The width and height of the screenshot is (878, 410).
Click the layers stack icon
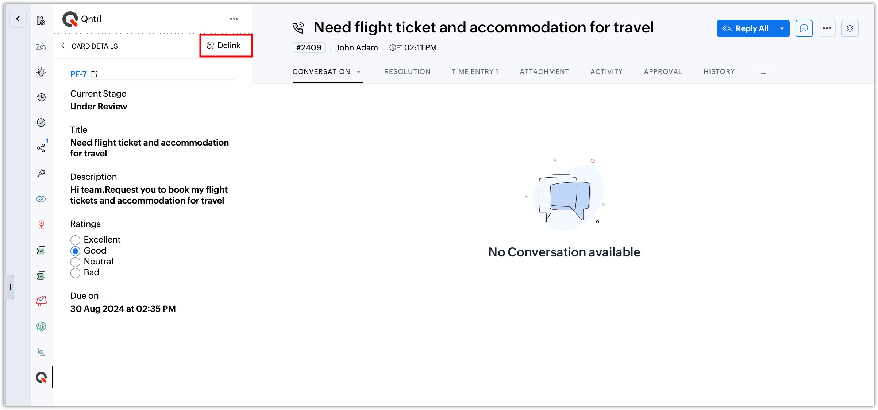tap(850, 28)
